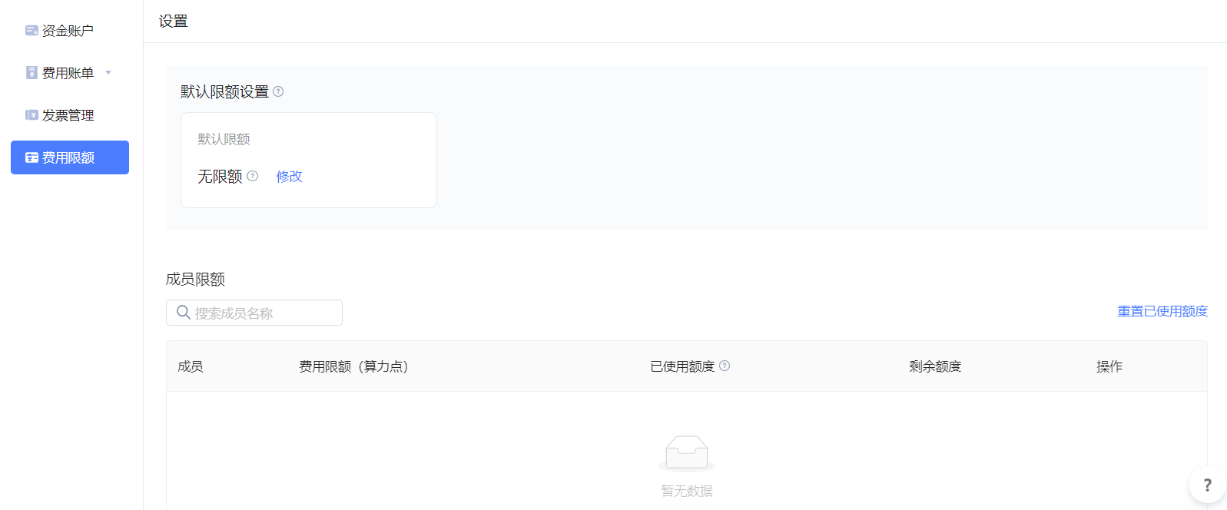Click the 费用限额 icon in the sidebar
Screen dimensions: 1227x510
click(32, 157)
